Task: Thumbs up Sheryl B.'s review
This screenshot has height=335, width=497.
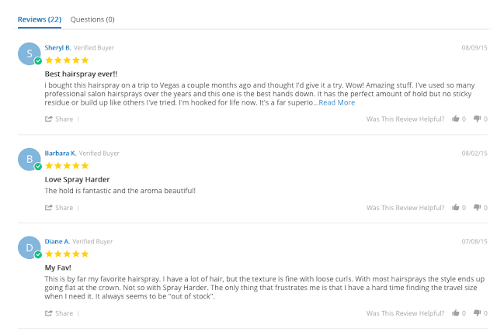Action: [456, 119]
